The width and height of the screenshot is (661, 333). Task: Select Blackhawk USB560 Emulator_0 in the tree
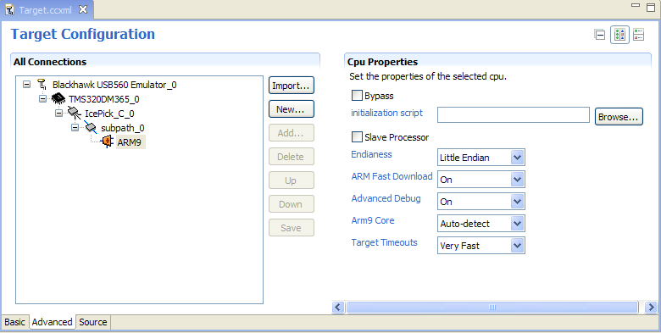114,85
